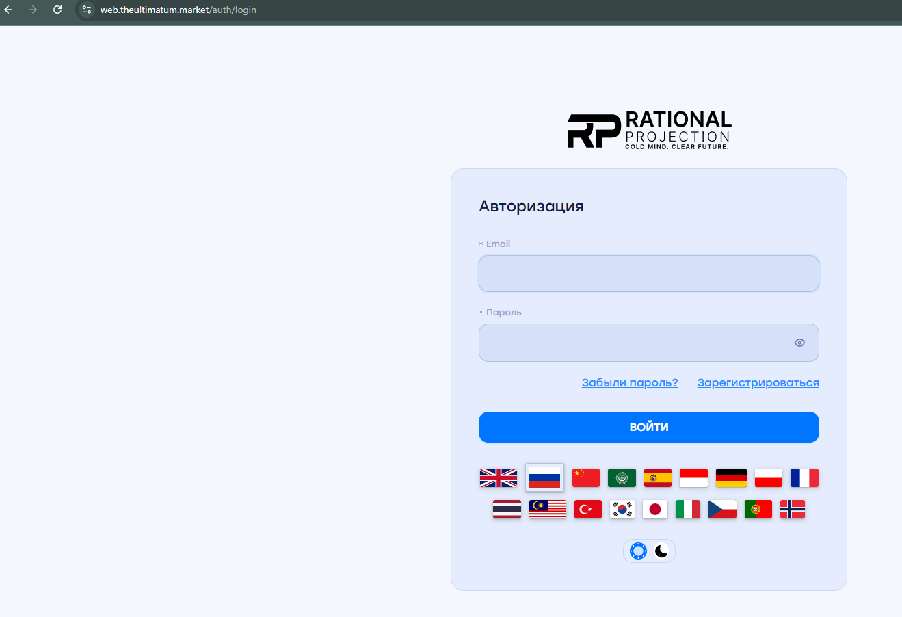Go back with the browser back arrow
Screen dimensions: 902x617
[x=9, y=10]
